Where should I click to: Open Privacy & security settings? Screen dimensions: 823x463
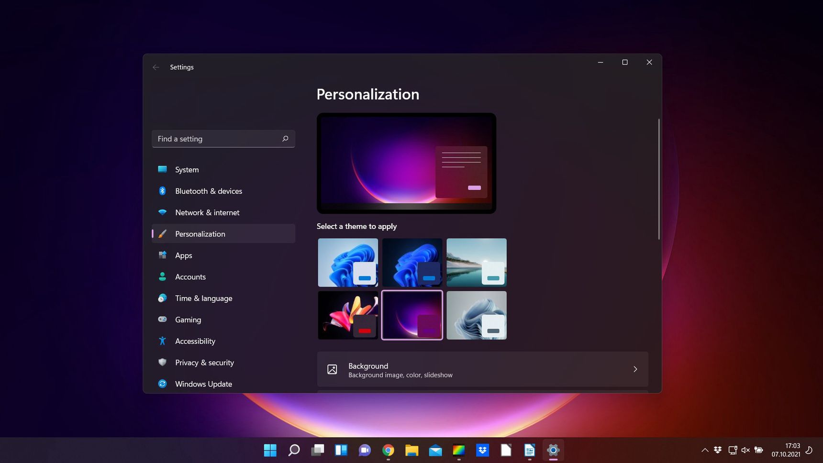click(x=223, y=363)
